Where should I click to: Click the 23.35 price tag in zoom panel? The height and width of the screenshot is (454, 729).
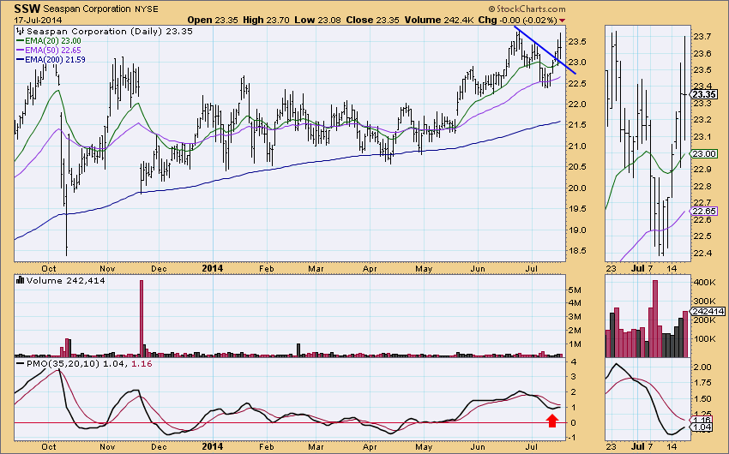(x=704, y=94)
